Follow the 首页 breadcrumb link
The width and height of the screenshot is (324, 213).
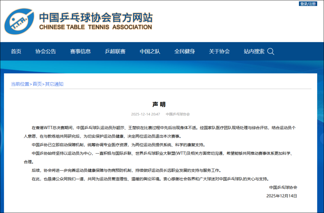point(37,84)
